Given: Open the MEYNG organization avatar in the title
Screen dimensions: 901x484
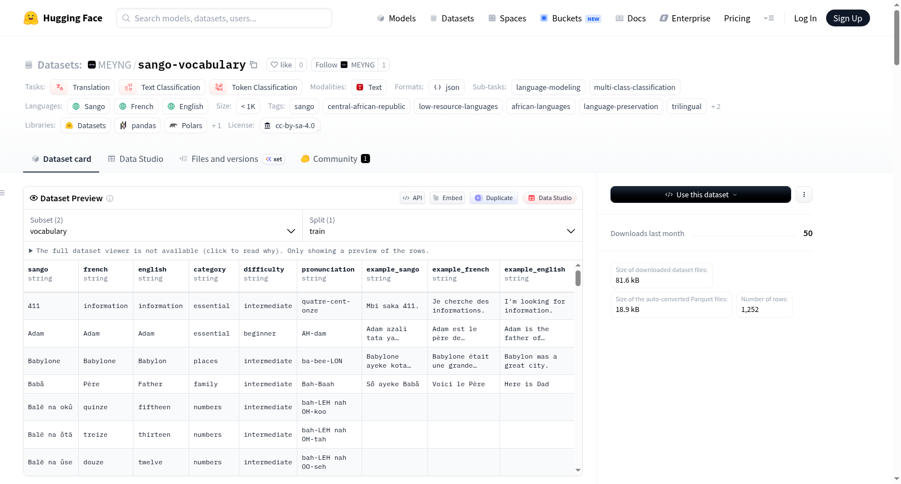Looking at the screenshot, I should click(x=92, y=65).
